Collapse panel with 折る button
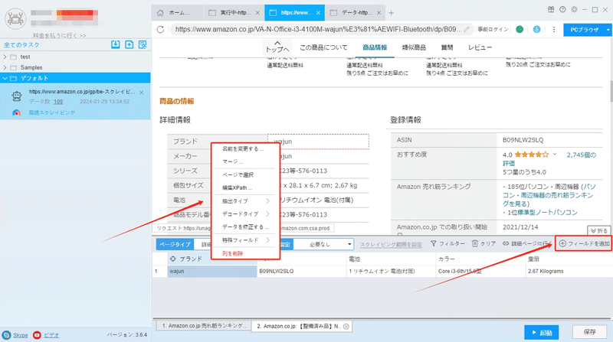 tap(599, 231)
